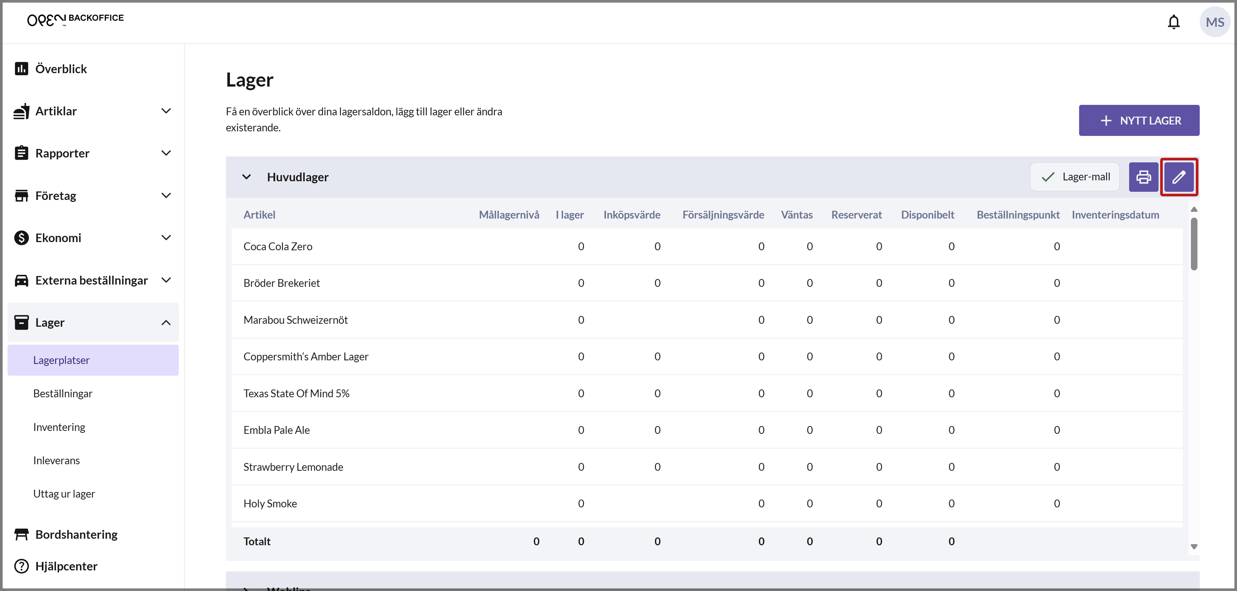
Task: Select Coppersmith's Amber Lager row
Action: pos(707,357)
